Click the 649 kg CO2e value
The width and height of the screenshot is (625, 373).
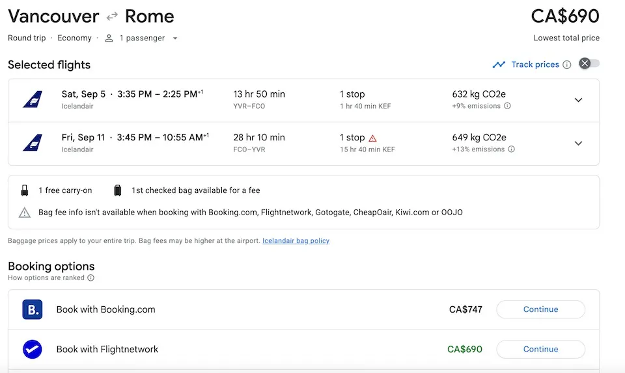coord(479,138)
